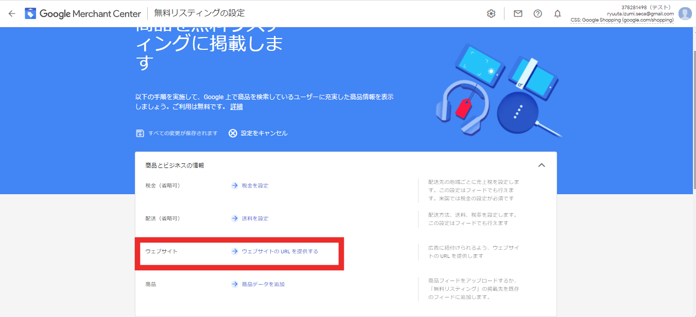Click the ryuuta.izumi.seca@gmail.com email text
Image resolution: width=696 pixels, height=317 pixels.
tap(640, 14)
